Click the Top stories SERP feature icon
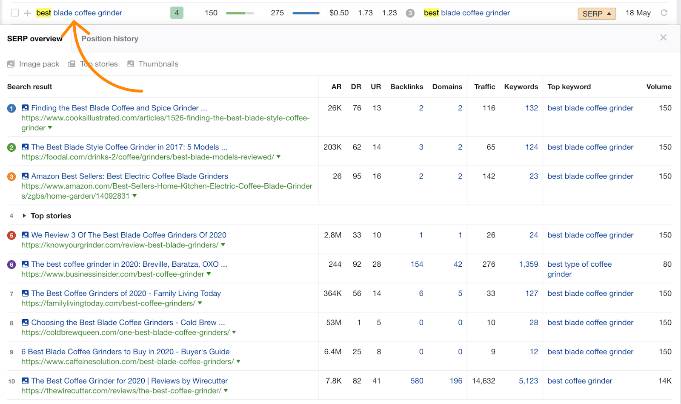This screenshot has width=681, height=404. click(x=72, y=63)
